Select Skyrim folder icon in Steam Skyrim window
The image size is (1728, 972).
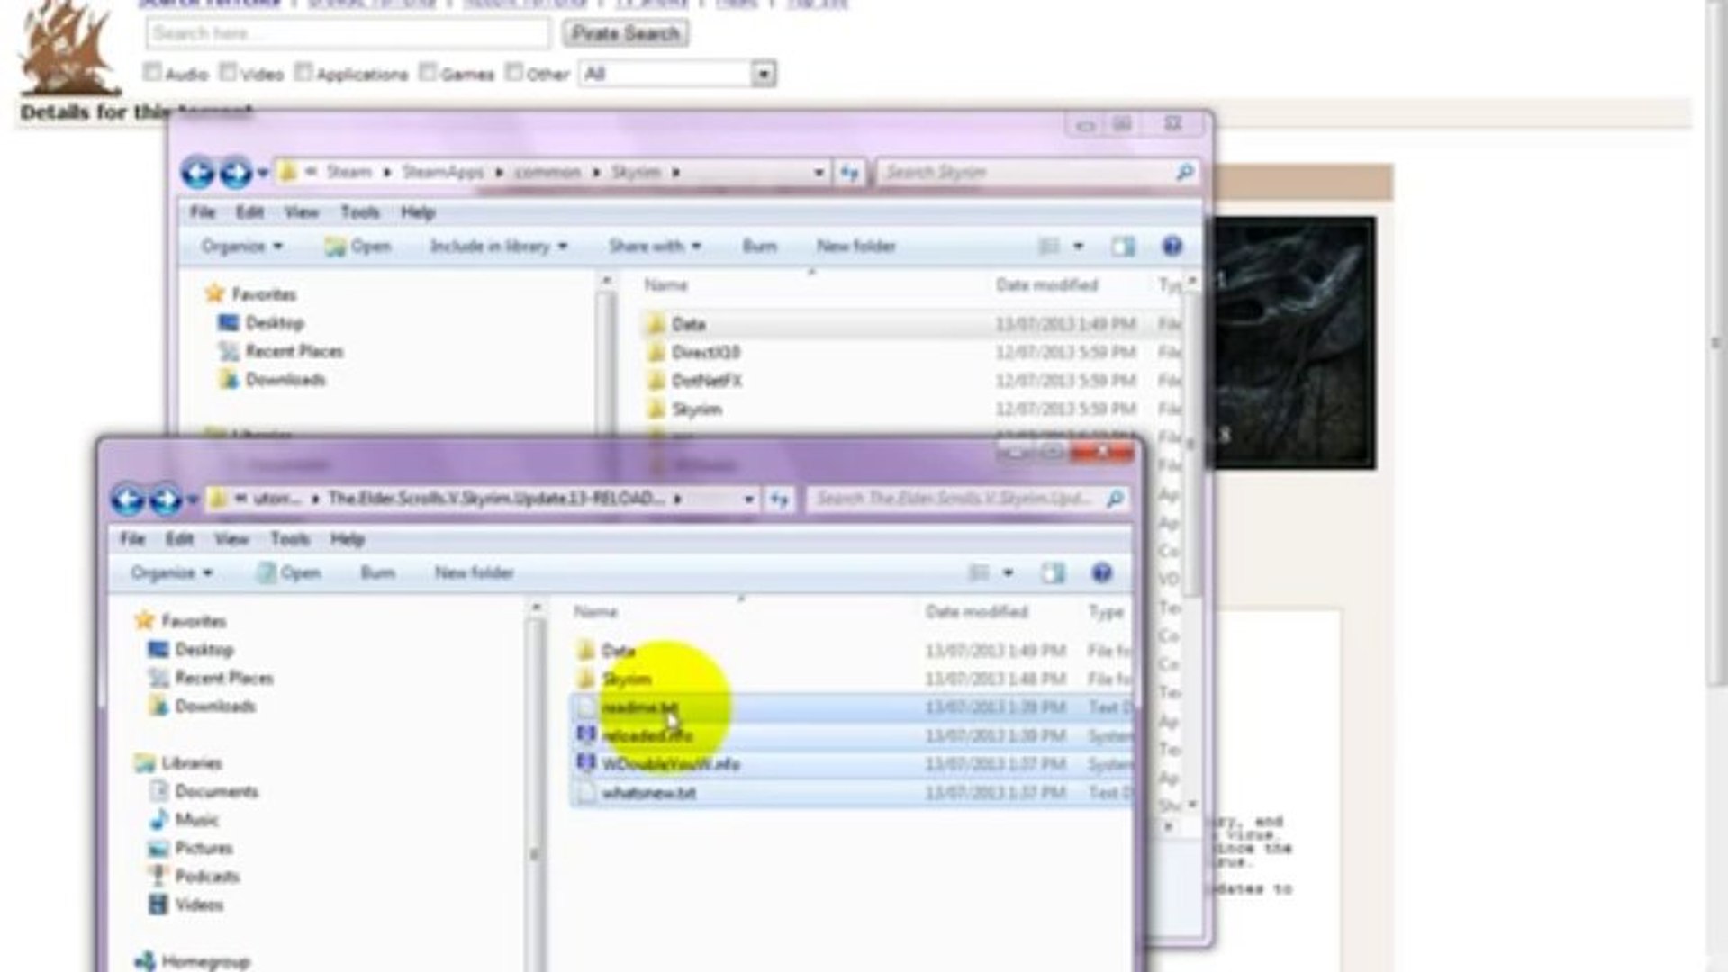(x=656, y=409)
